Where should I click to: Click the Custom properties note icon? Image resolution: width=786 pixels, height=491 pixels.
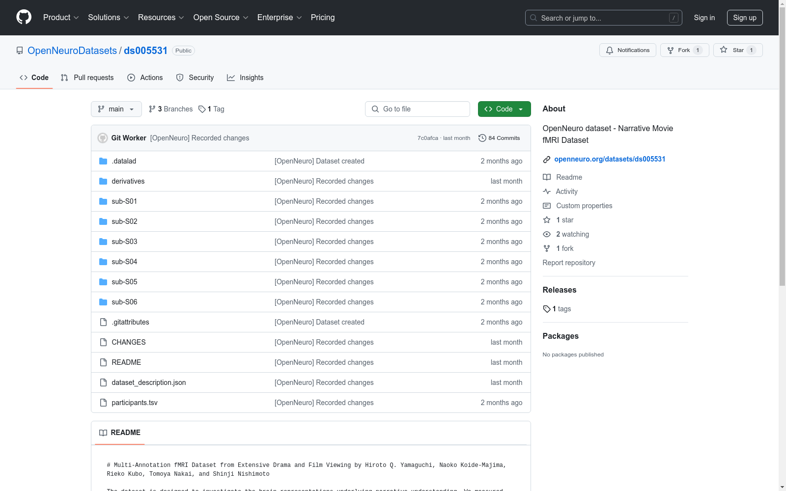(547, 206)
